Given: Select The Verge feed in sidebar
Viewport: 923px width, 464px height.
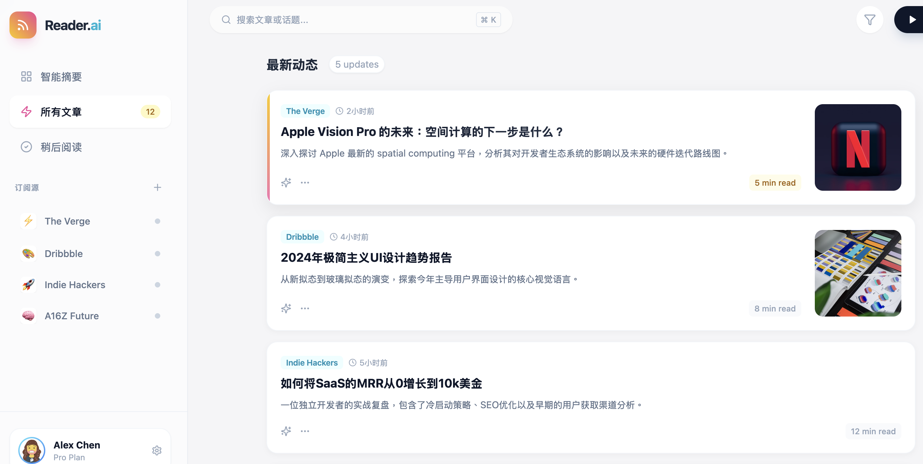Looking at the screenshot, I should pos(67,221).
